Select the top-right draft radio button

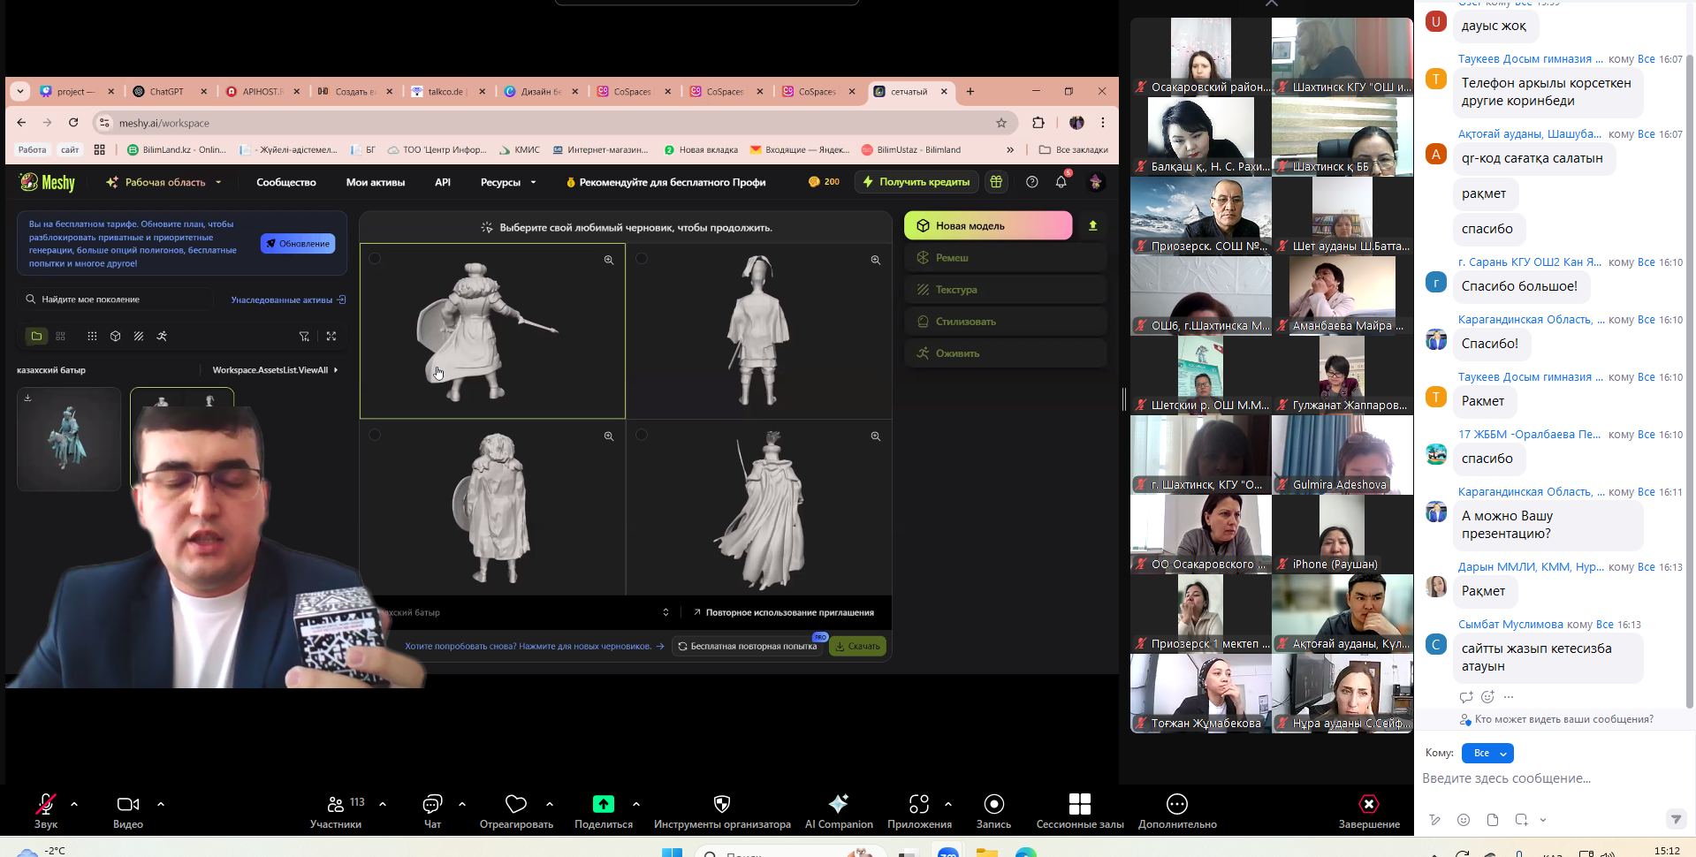(x=642, y=259)
